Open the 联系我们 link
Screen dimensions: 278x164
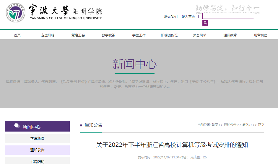click(171, 17)
